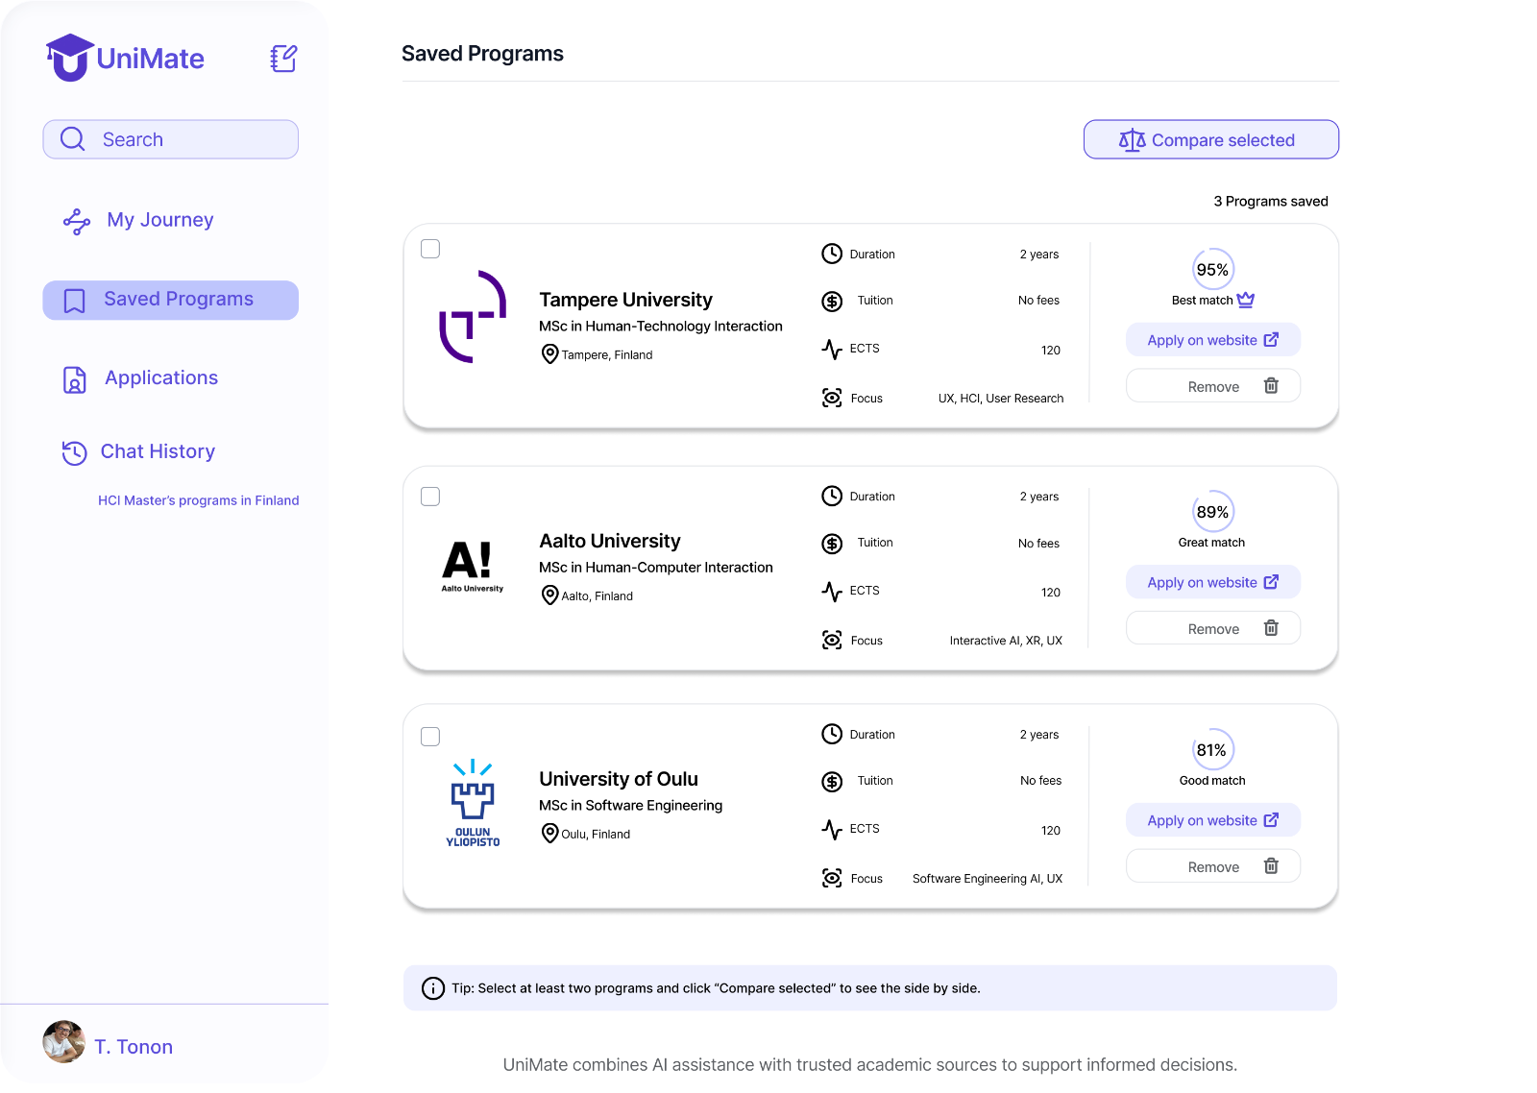The image size is (1537, 1093).
Task: Click the Focus eye icon in Aalto card
Action: click(832, 640)
